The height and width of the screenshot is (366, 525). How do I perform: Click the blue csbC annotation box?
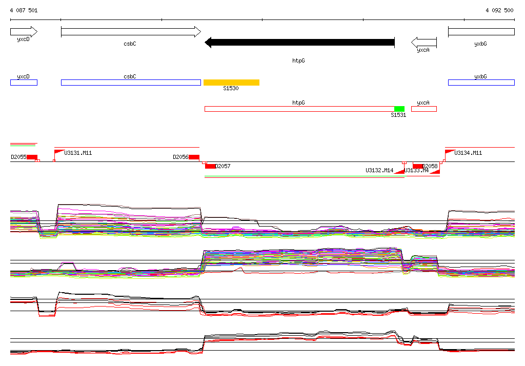(131, 83)
